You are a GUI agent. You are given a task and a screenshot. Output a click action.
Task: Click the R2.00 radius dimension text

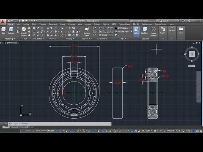click(130, 66)
